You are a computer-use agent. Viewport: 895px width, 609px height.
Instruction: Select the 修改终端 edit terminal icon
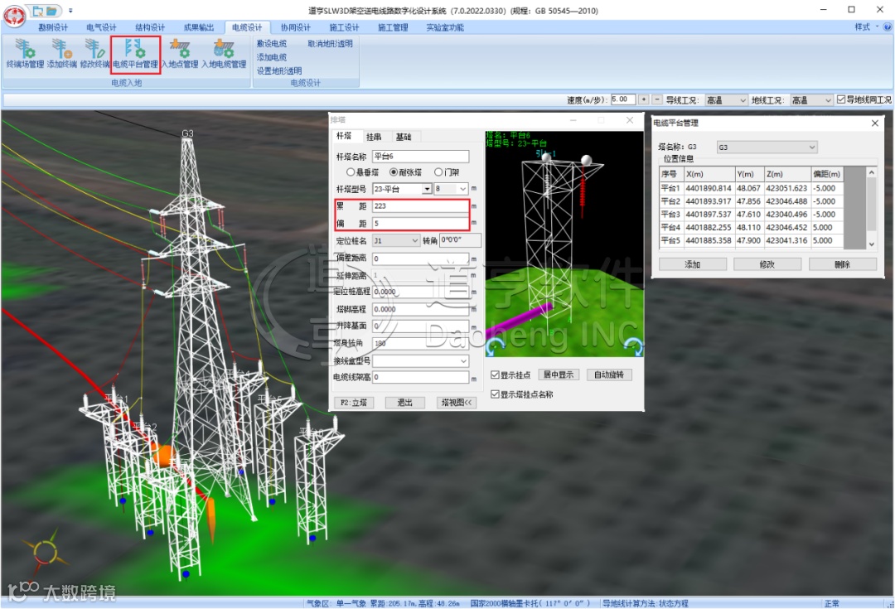tap(95, 53)
